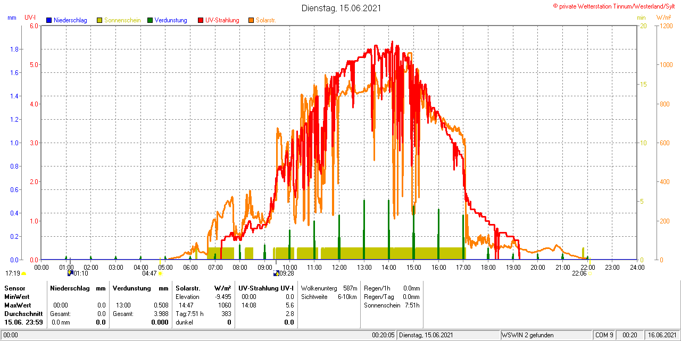Click the 16.06.2021 status bar date
Image resolution: width=681 pixels, height=341 pixels.
[x=662, y=335]
